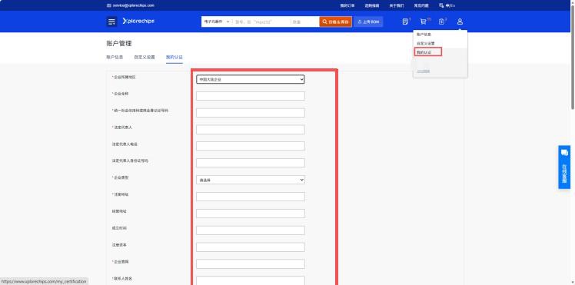
Task: Click the 企业官网 company website field
Action: click(x=251, y=264)
